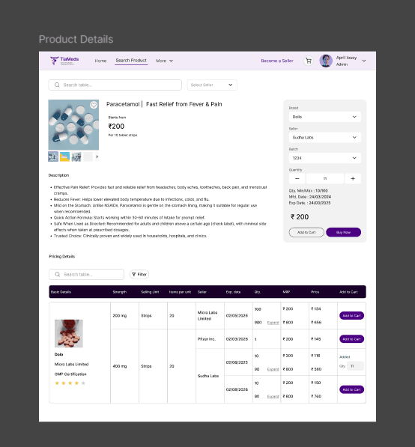Open the Seller dropdown showing Sudha Labs

point(325,138)
